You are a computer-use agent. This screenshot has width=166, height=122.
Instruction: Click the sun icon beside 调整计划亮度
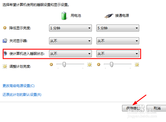pyautogui.click(x=5, y=66)
